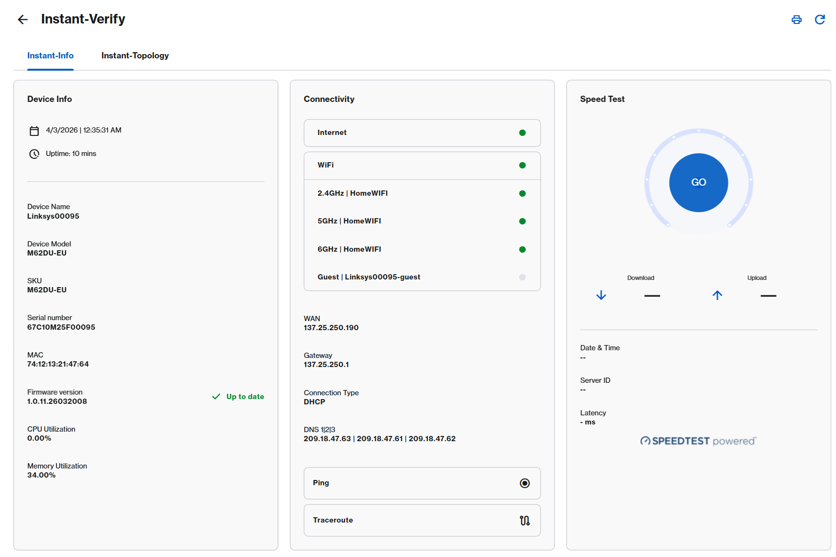Click the download arrow icon under Speed Test
This screenshot has width=836, height=557.
(x=601, y=295)
